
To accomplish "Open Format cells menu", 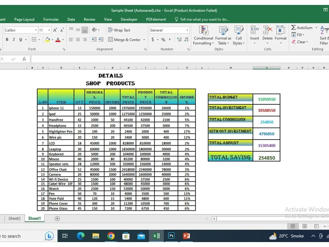I will [281, 35].
